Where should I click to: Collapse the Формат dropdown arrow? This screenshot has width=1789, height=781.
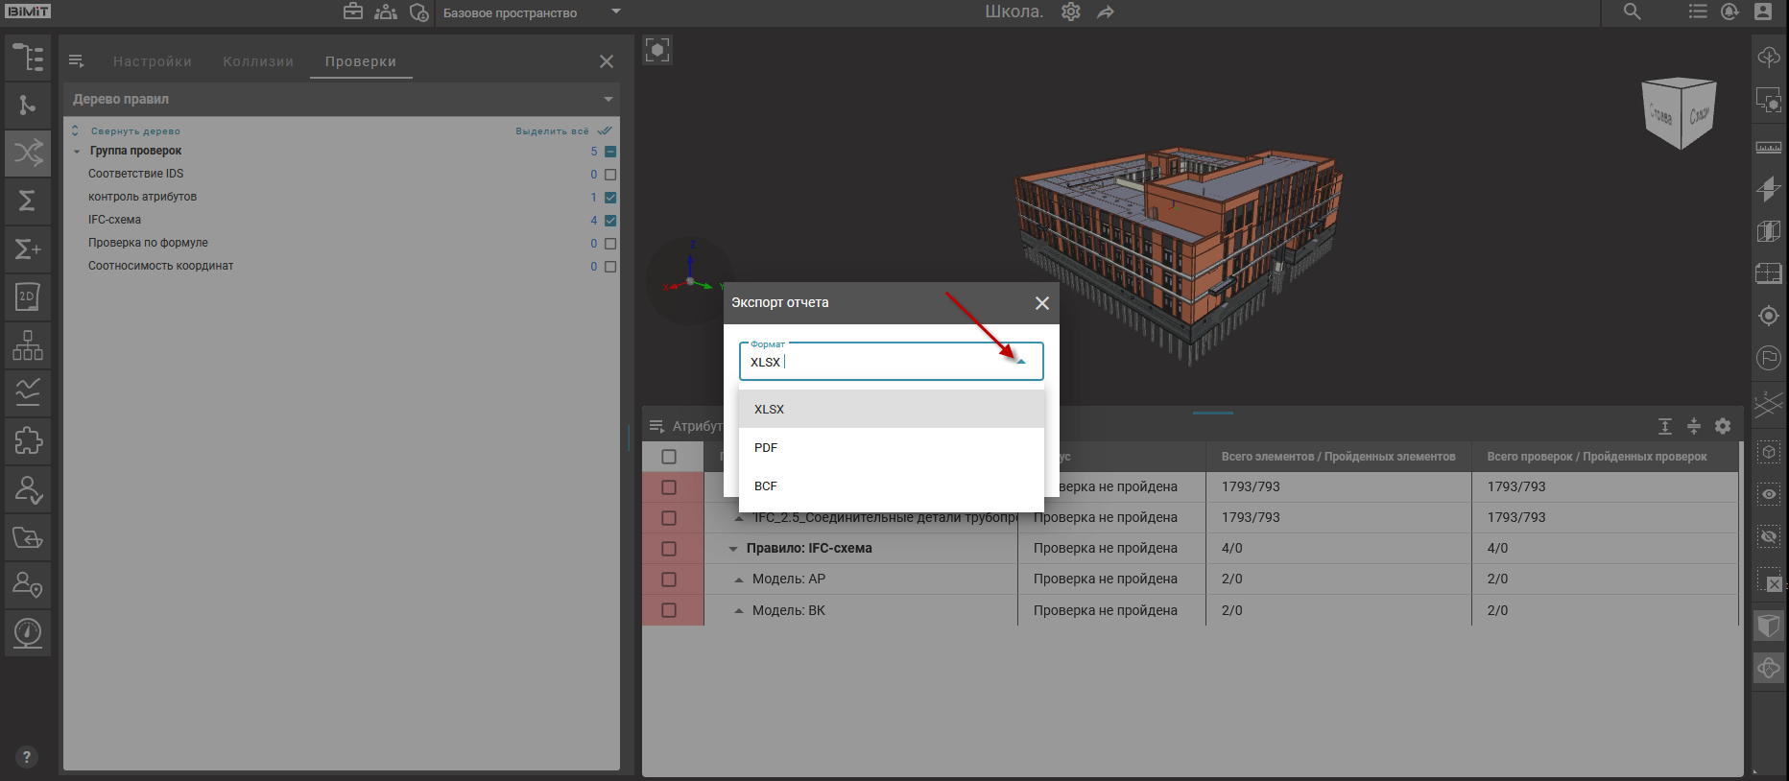pos(1021,362)
